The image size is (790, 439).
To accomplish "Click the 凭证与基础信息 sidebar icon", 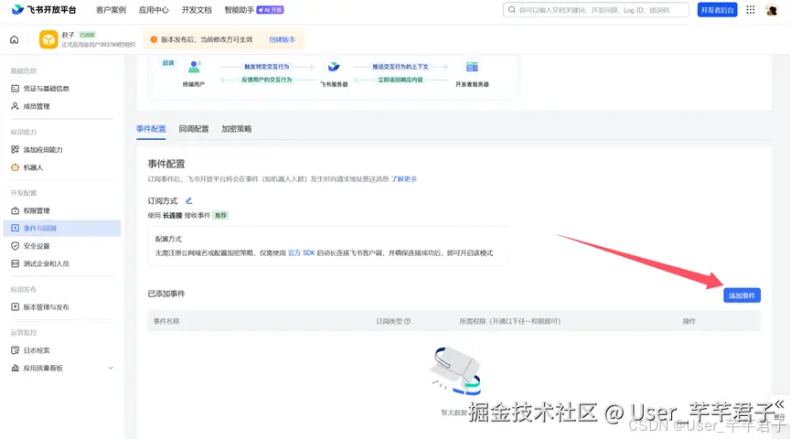I will coord(16,88).
